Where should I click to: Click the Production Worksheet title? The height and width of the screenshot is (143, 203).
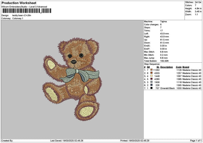tap(19, 3)
